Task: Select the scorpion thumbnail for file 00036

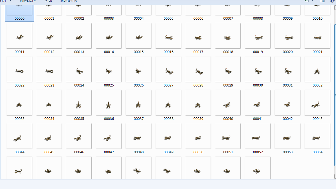Action: coord(109,103)
